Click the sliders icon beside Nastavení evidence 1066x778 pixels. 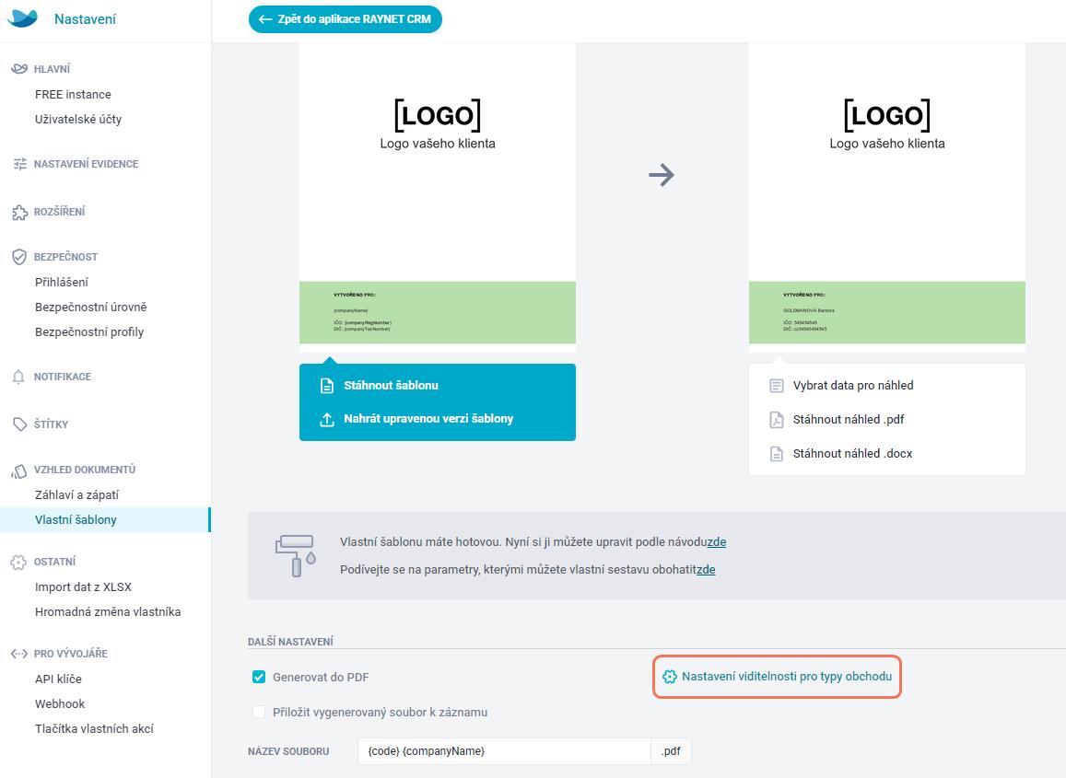[19, 164]
